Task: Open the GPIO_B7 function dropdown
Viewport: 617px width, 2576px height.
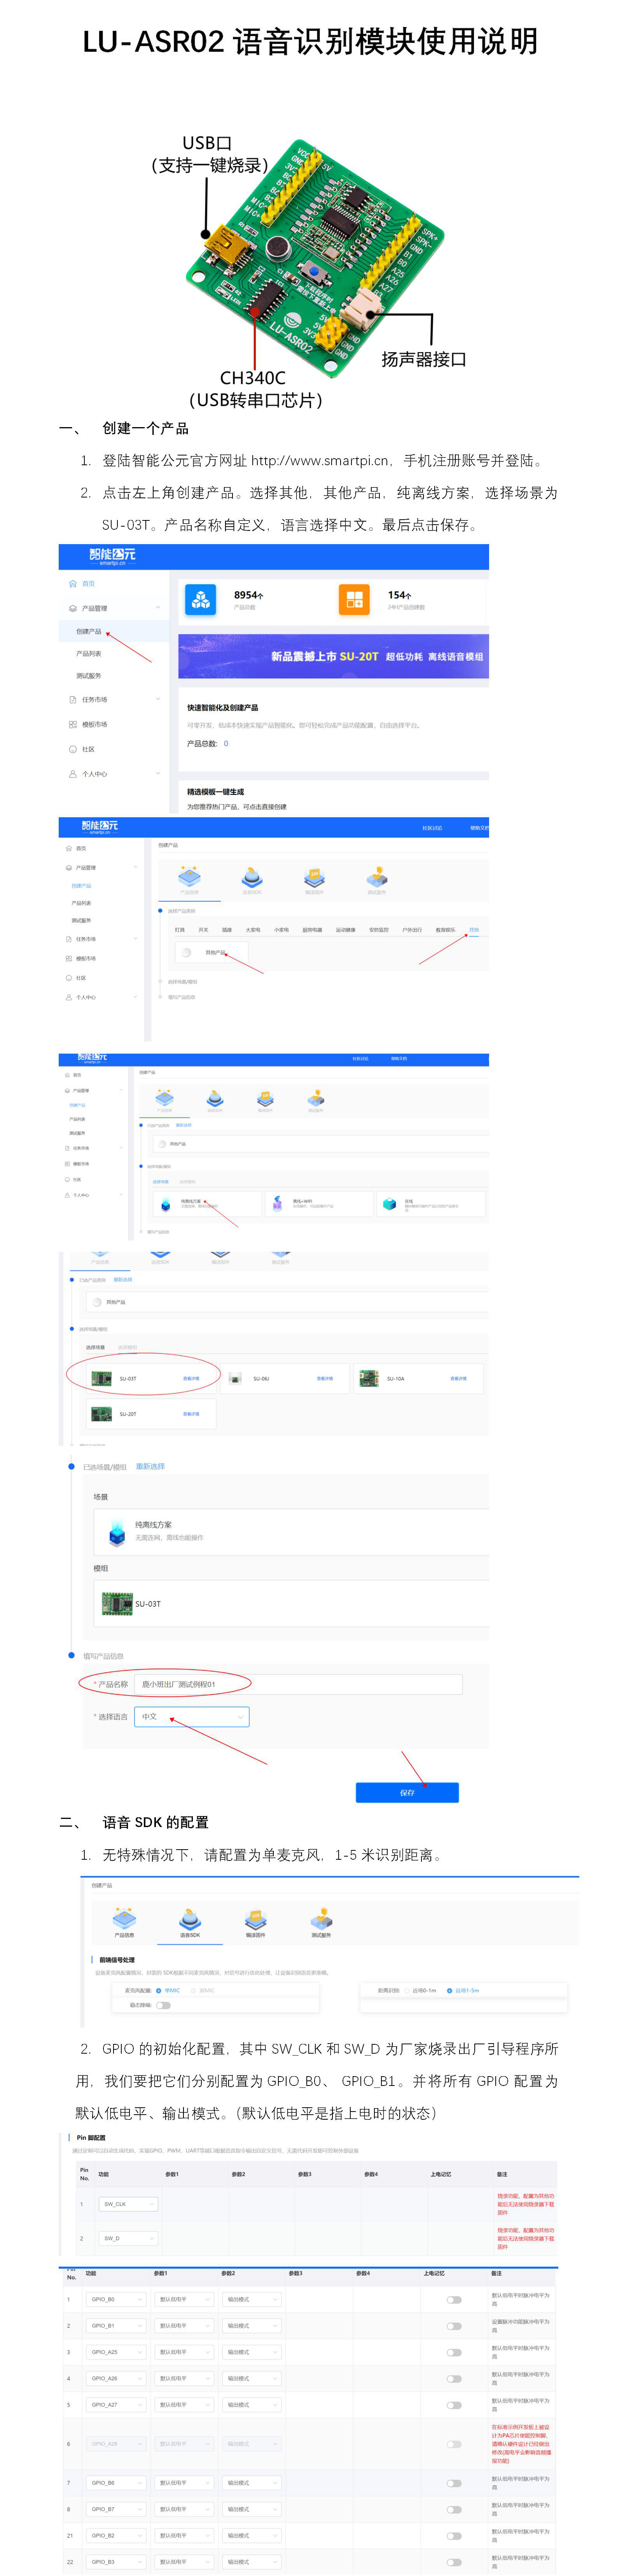Action: pos(116,2509)
